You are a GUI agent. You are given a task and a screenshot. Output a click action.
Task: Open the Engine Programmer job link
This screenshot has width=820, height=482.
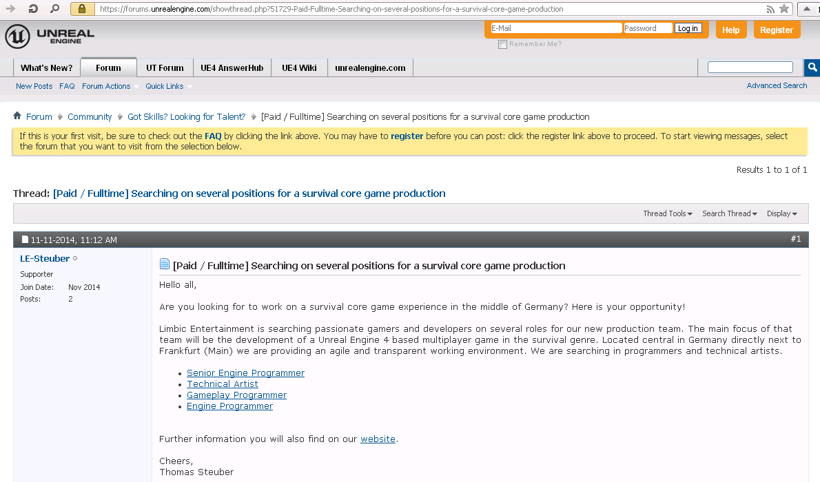click(229, 406)
